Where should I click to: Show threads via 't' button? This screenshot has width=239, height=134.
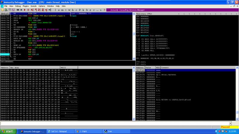(x=66, y=10)
